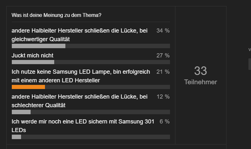251x149 pixels.
Task: Click the 12 % result value
Action: point(163,97)
